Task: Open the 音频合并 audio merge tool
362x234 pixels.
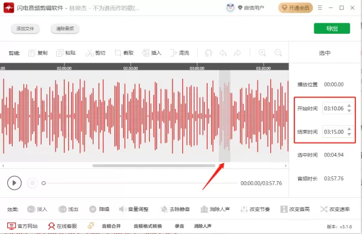Action: 111,226
